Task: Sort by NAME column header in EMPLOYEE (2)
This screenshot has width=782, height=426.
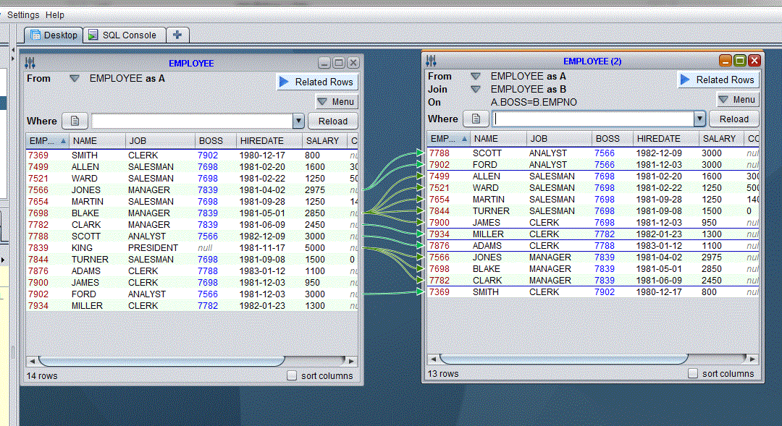Action: 497,139
